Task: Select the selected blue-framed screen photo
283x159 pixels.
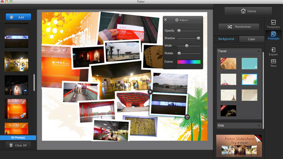Action: (168, 105)
